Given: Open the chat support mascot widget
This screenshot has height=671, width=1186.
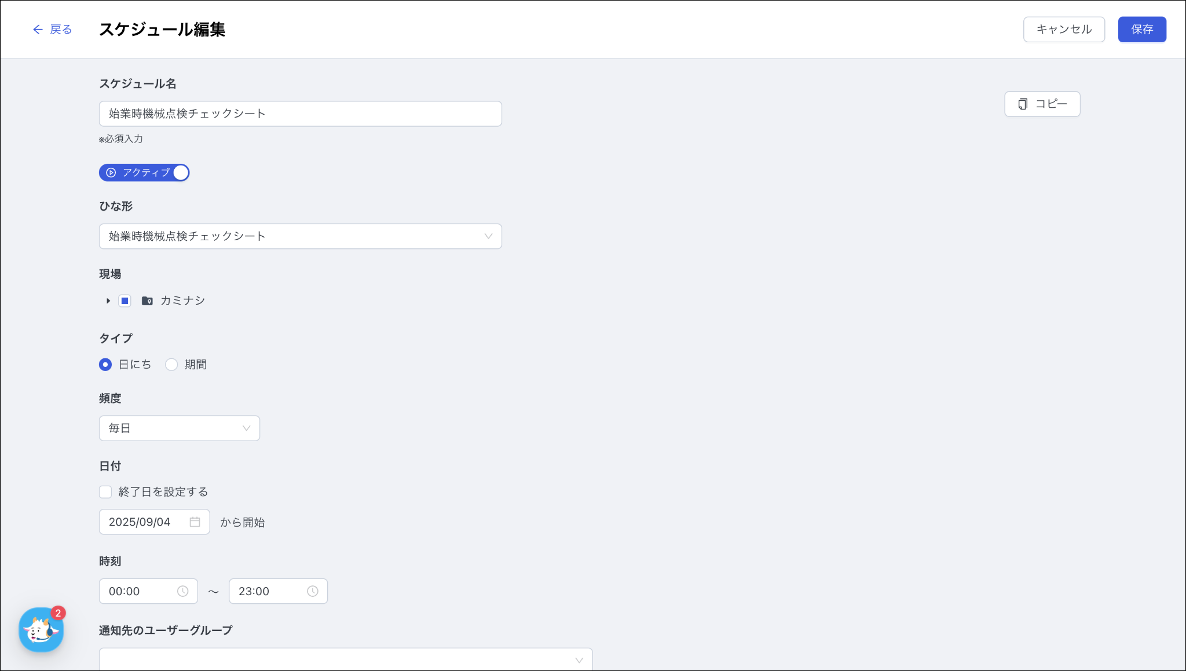Looking at the screenshot, I should [41, 630].
